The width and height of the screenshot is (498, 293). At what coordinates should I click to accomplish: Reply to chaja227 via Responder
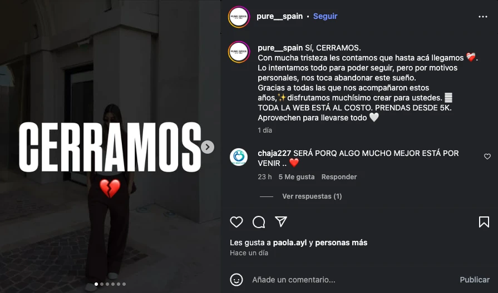[339, 177]
